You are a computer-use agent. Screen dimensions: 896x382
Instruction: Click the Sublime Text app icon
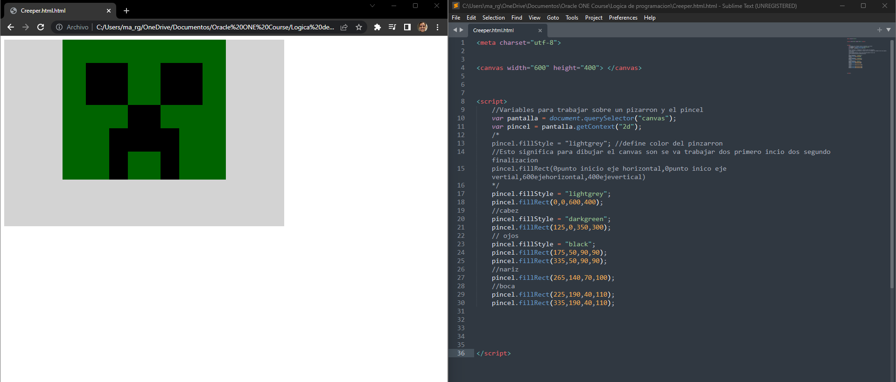pyautogui.click(x=456, y=6)
